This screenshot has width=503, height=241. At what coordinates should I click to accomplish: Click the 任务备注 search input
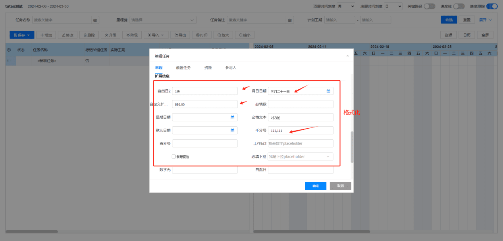[257, 20]
